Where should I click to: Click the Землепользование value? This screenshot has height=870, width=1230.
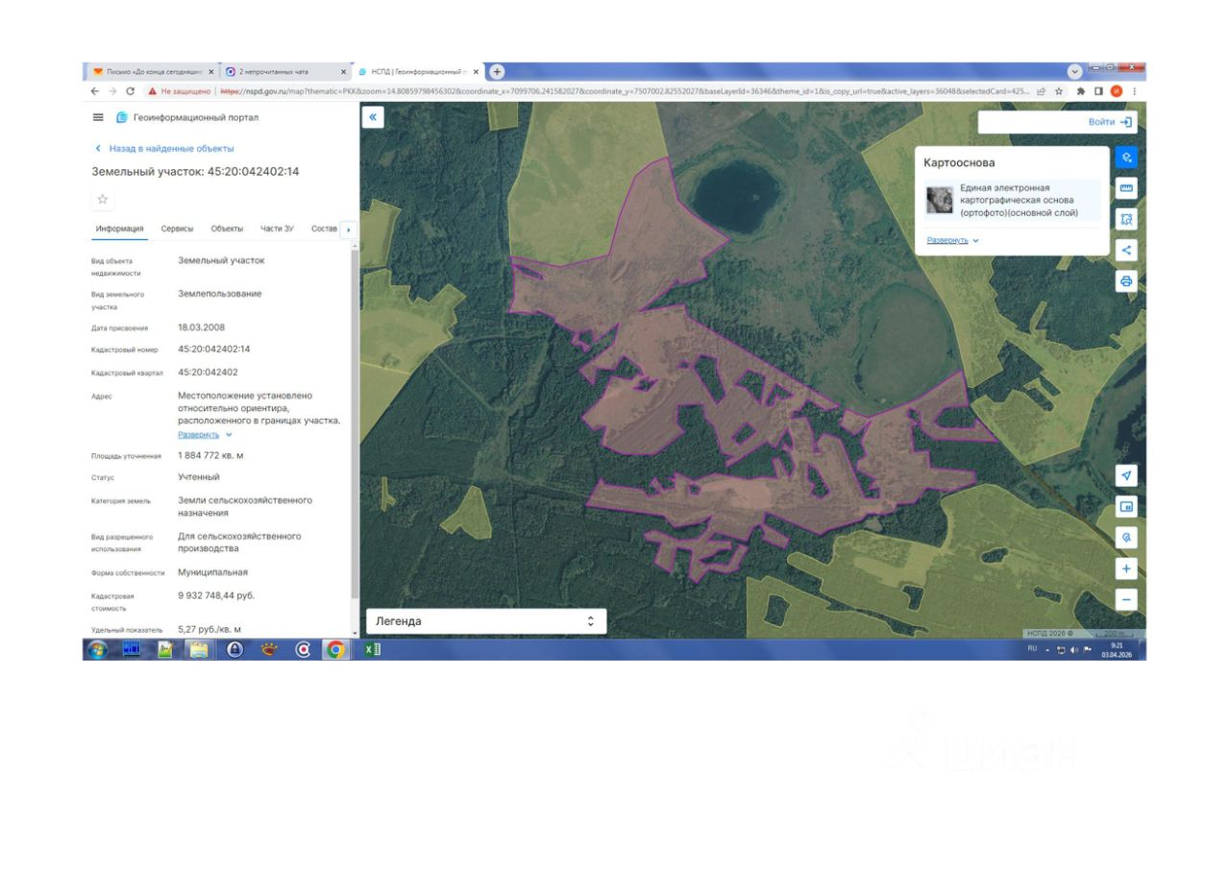pos(219,293)
